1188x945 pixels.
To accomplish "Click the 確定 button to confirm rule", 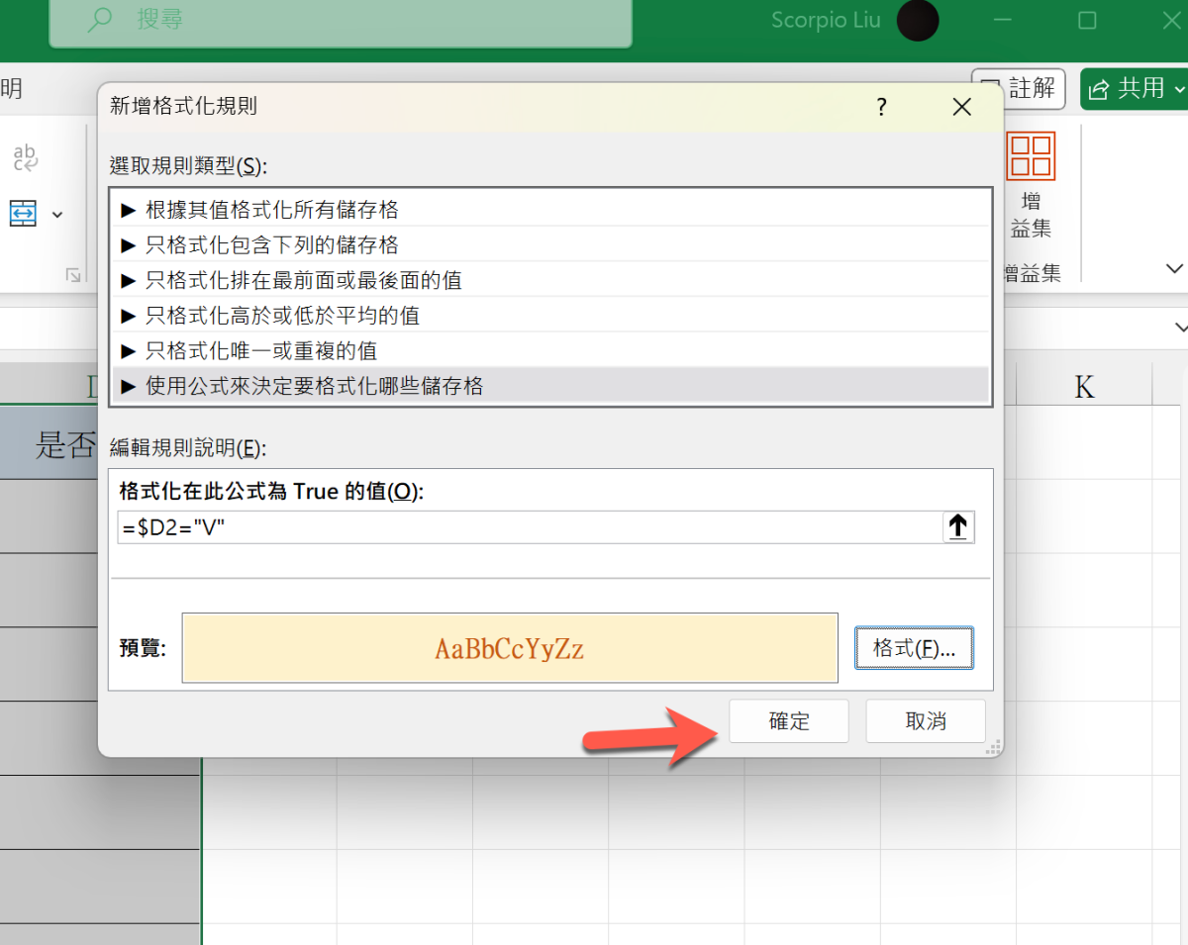I will [x=789, y=721].
